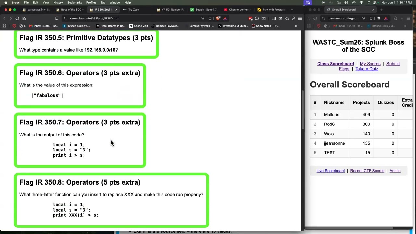Screen dimensions: 416x234
Task: Click the zoom magnifier icon in the samsclass address bar
Action: point(202,19)
